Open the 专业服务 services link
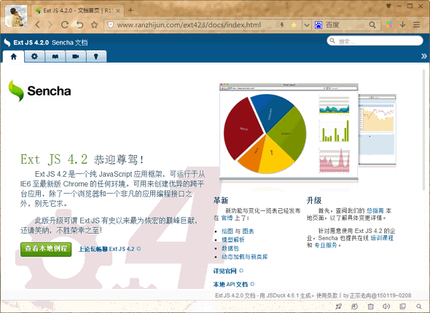430x313 pixels. point(326,245)
